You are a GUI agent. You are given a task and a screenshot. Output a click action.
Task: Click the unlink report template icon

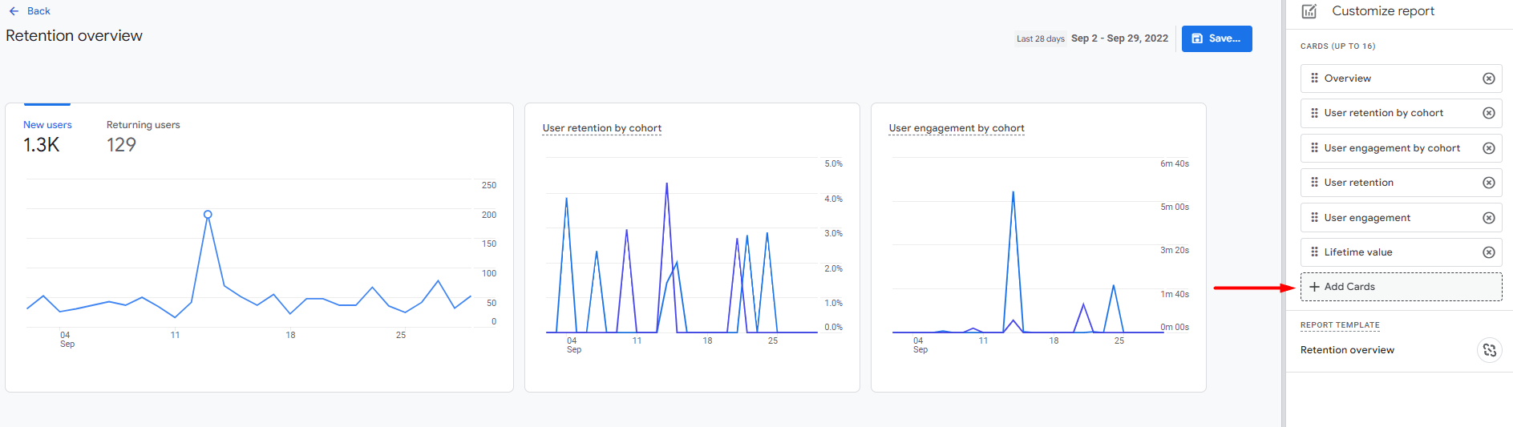(1489, 350)
